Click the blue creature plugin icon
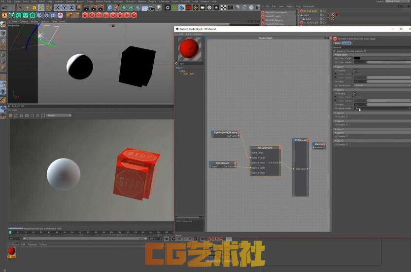Viewport: 411px width, 272px height. pyautogui.click(x=182, y=7)
